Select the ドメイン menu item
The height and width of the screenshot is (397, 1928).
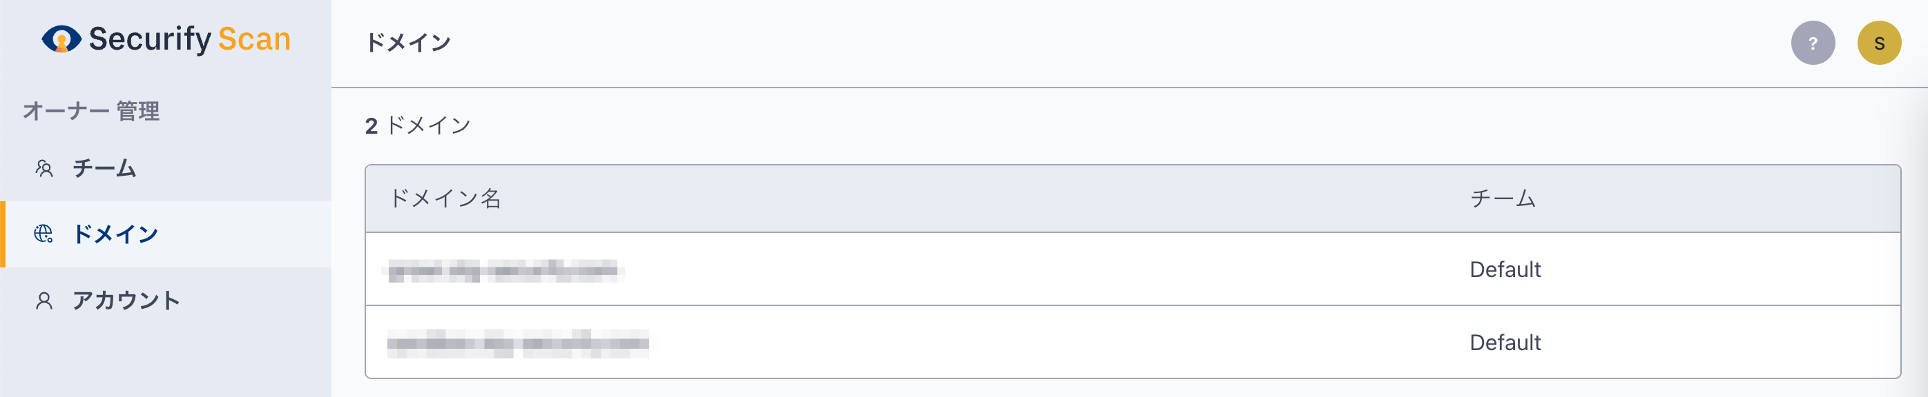click(x=166, y=234)
